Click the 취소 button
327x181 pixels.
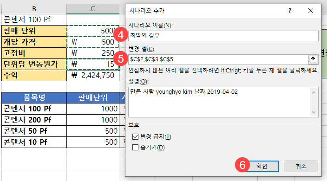301,166
